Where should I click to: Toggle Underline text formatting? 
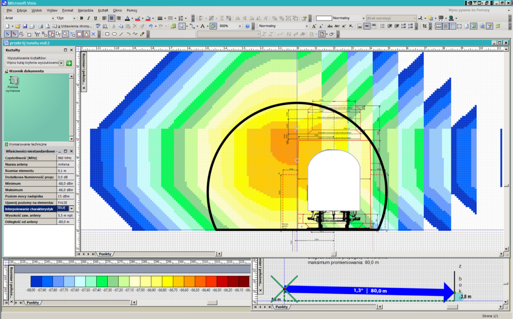pyautogui.click(x=95, y=18)
